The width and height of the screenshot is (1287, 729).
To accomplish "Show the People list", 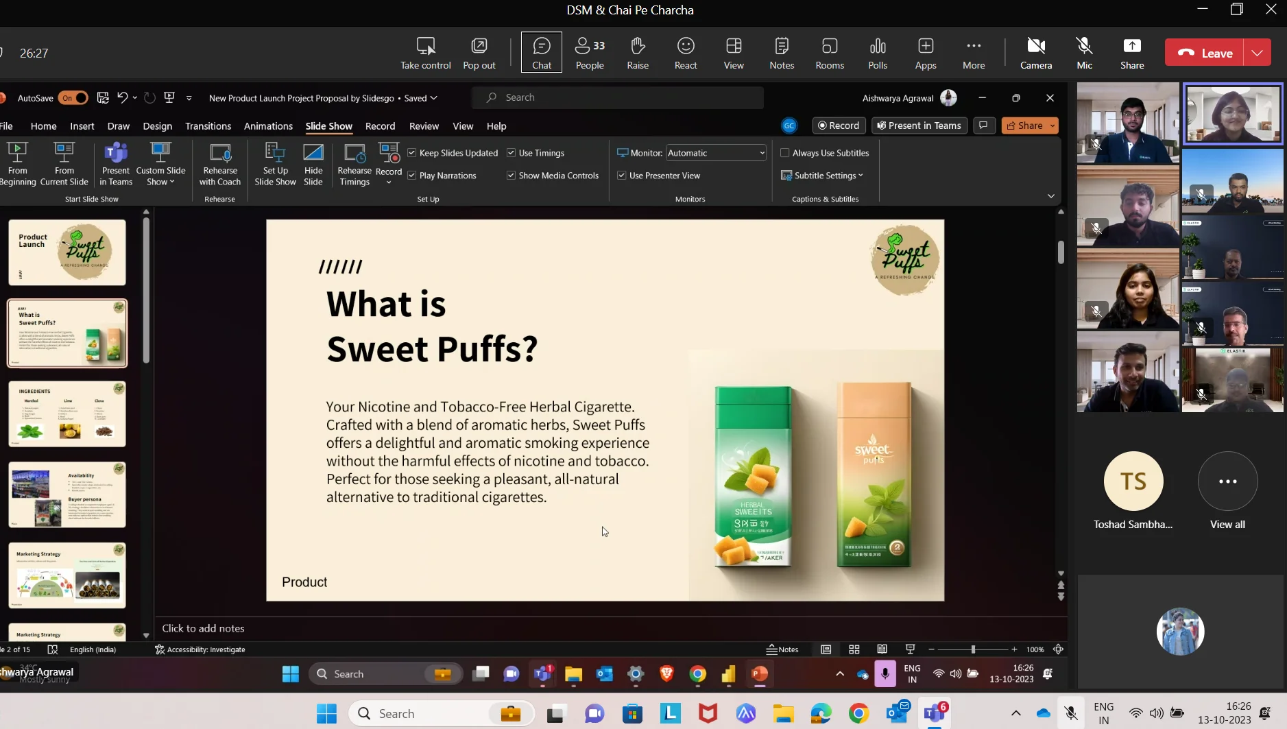I will [x=590, y=53].
